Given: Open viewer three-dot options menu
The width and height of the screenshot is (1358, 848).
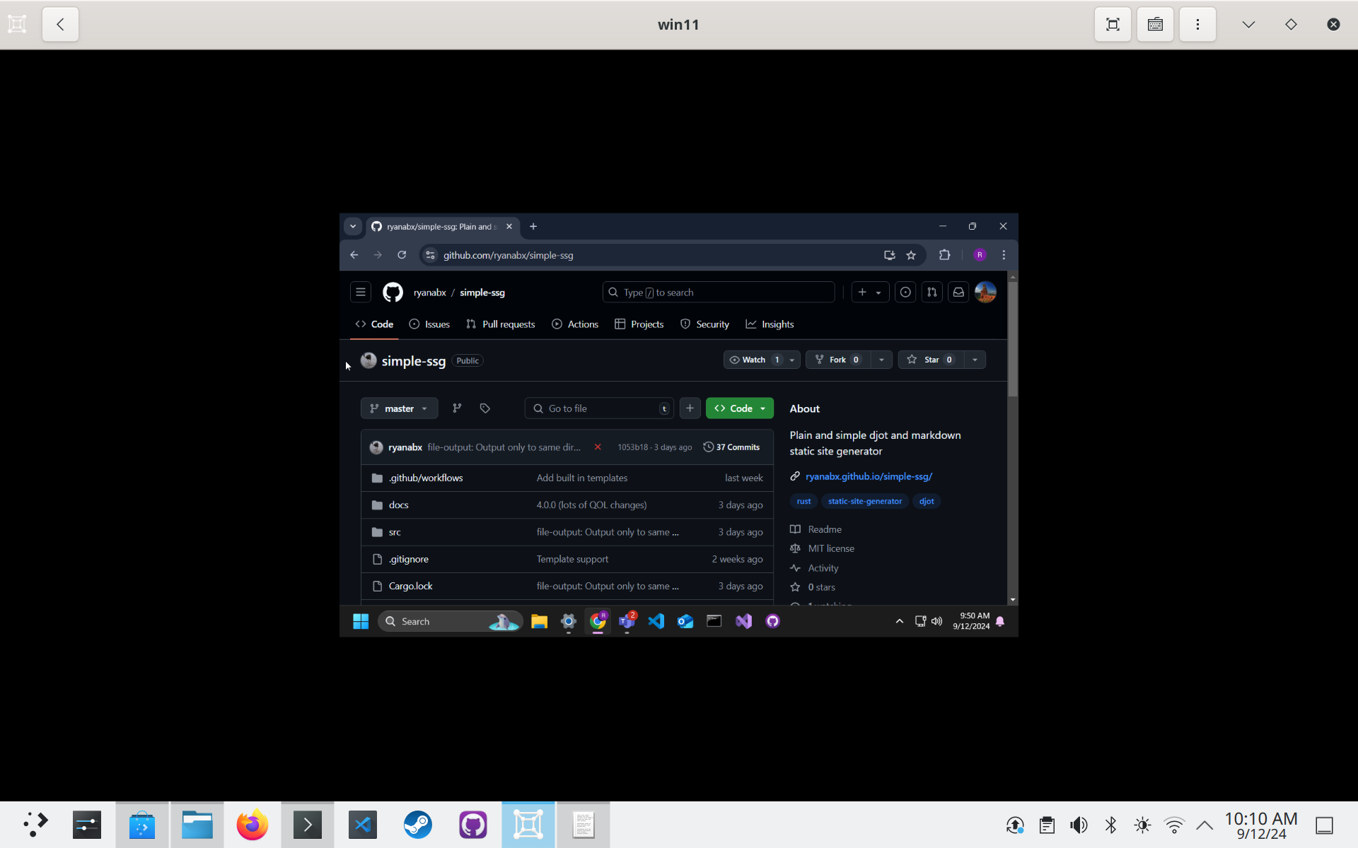Looking at the screenshot, I should (1197, 25).
